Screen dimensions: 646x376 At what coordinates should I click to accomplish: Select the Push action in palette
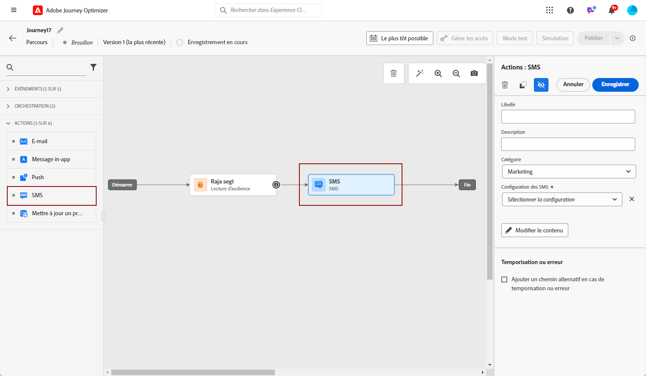[52, 177]
